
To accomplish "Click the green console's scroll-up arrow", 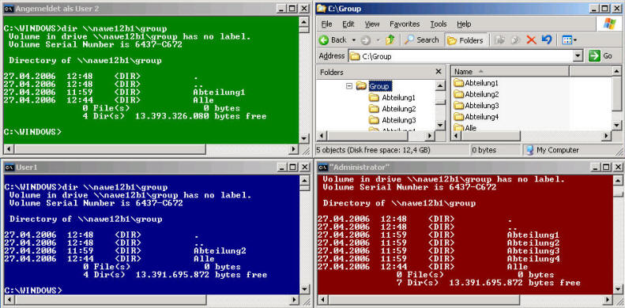I will tap(303, 21).
